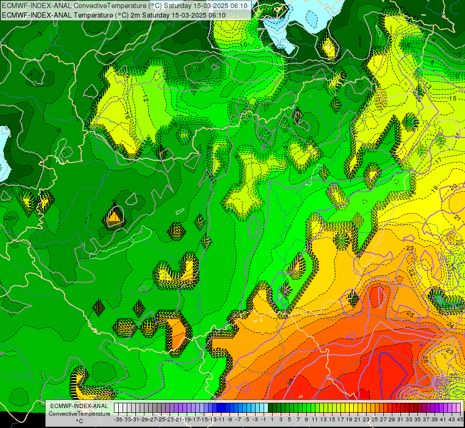The image size is (465, 428).
Task: Select the ConvectiveTemperature title line at top
Action: [x=125, y=6]
